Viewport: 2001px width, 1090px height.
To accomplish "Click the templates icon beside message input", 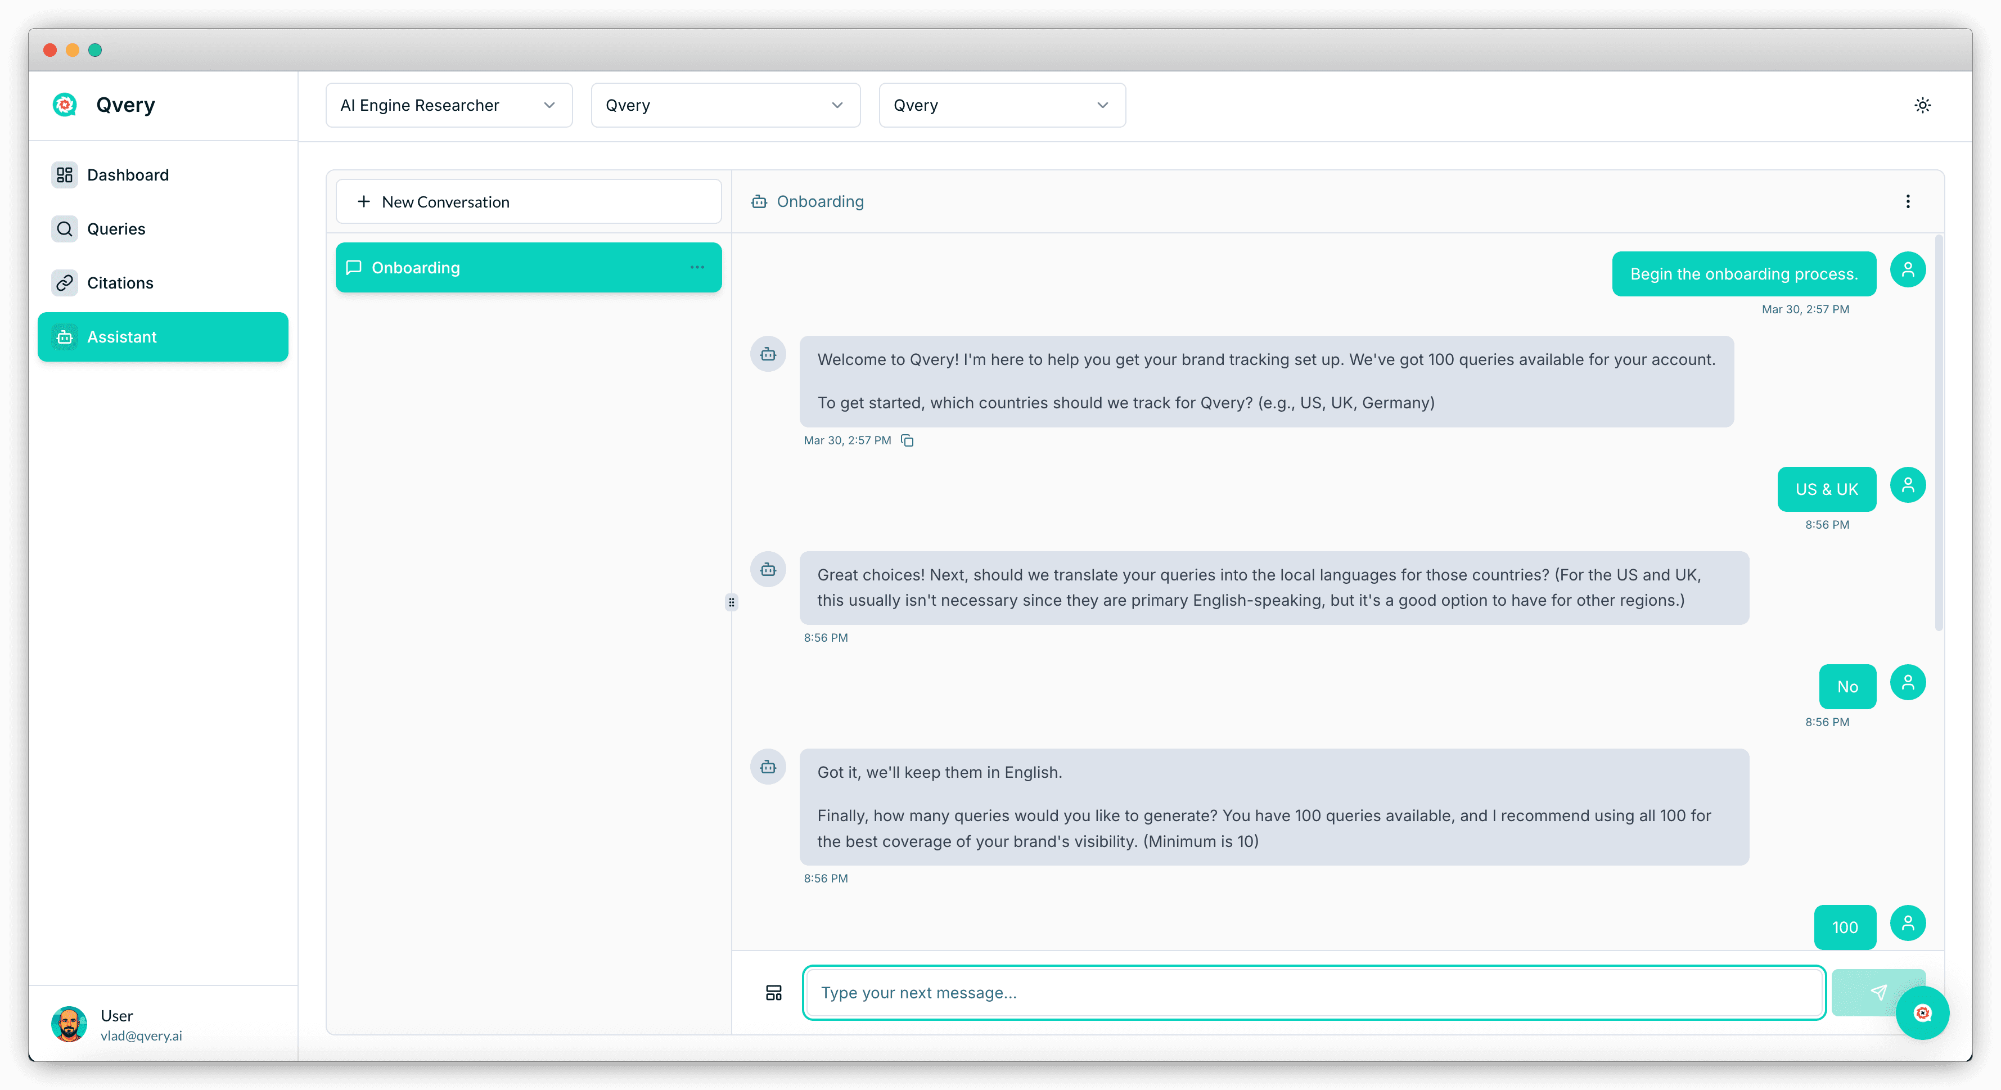I will (773, 993).
